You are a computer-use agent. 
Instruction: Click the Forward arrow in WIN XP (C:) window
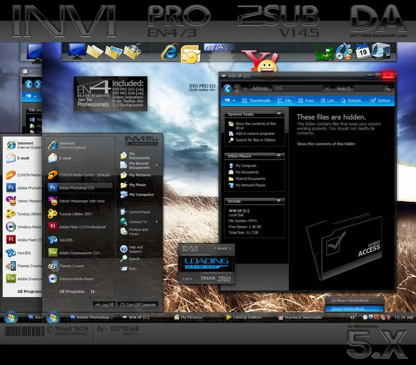click(237, 88)
